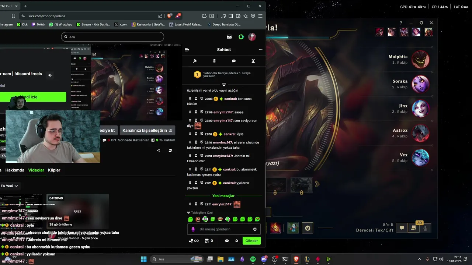Viewport: 472px width, 265px height.
Task: Expand the gift leaderboard collapse arrow
Action: coord(224,85)
